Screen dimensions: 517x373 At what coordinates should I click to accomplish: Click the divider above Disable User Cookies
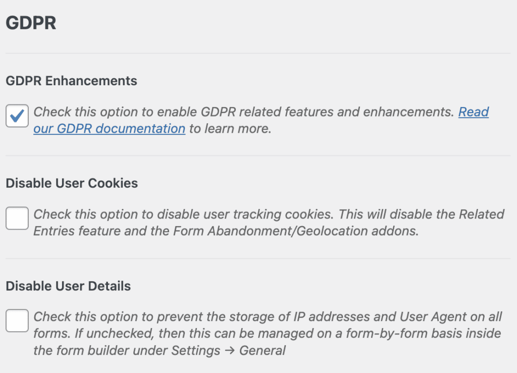pyautogui.click(x=258, y=155)
